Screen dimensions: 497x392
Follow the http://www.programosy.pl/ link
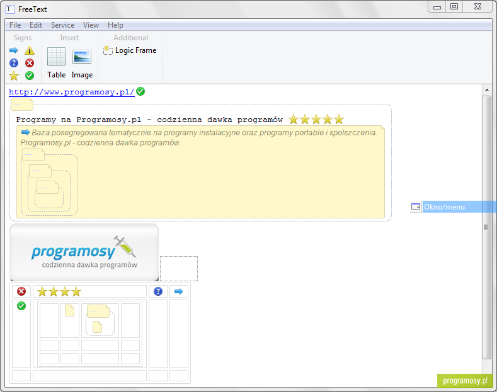(x=72, y=92)
